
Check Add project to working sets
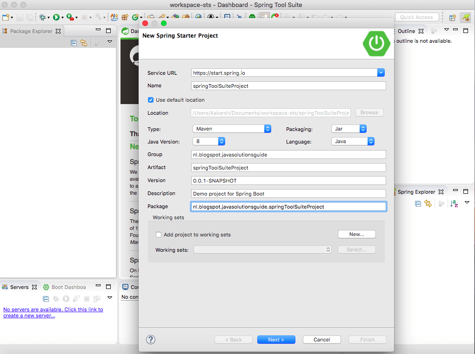159,235
